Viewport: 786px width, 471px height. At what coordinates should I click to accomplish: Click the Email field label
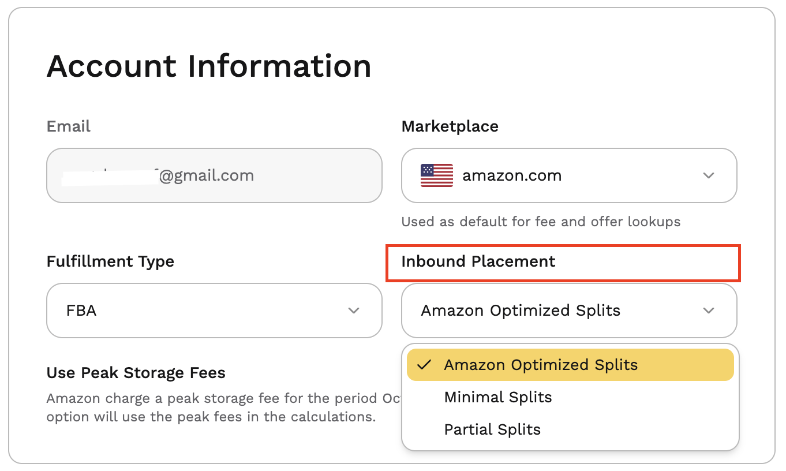point(69,126)
